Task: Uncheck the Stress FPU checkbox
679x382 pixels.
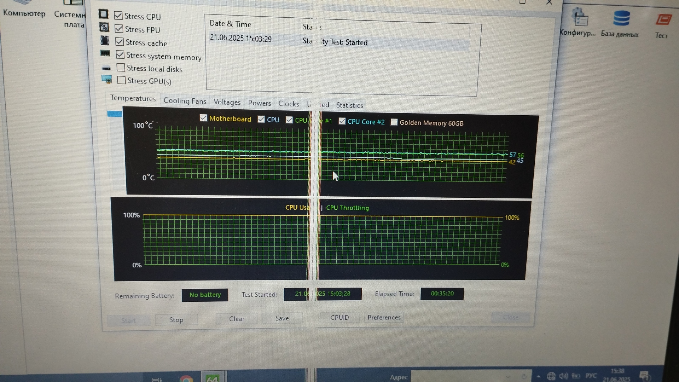Action: click(119, 29)
